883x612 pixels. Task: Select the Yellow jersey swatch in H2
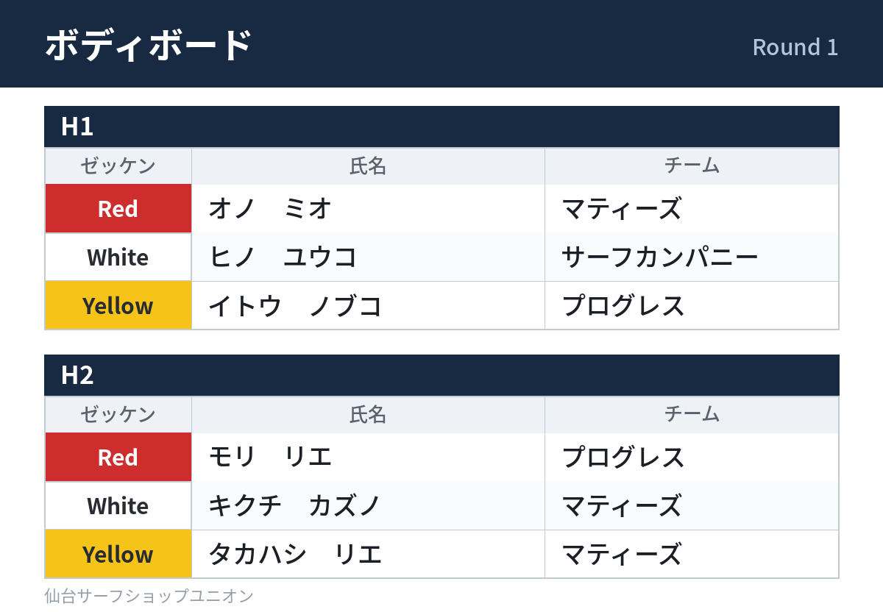pyautogui.click(x=118, y=555)
